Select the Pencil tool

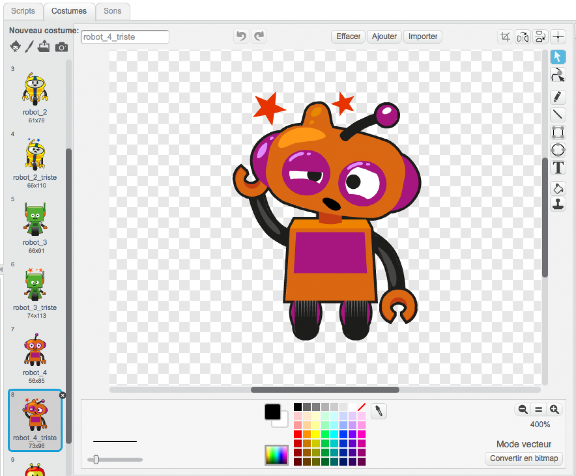click(558, 97)
